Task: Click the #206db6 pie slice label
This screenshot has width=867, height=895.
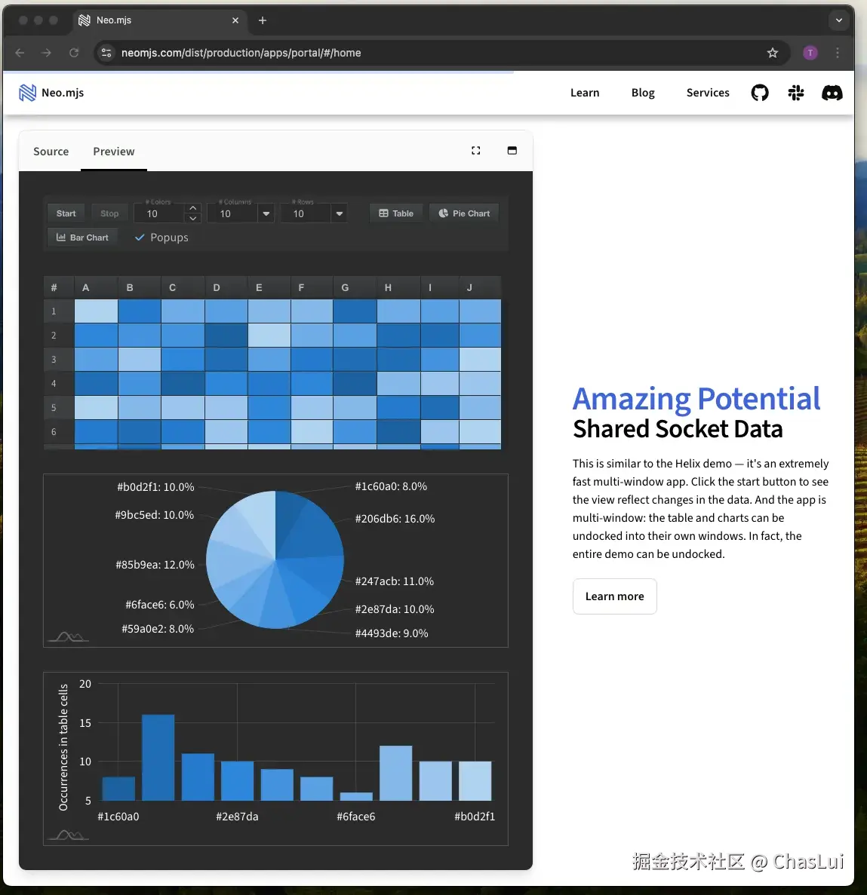Action: 395,519
